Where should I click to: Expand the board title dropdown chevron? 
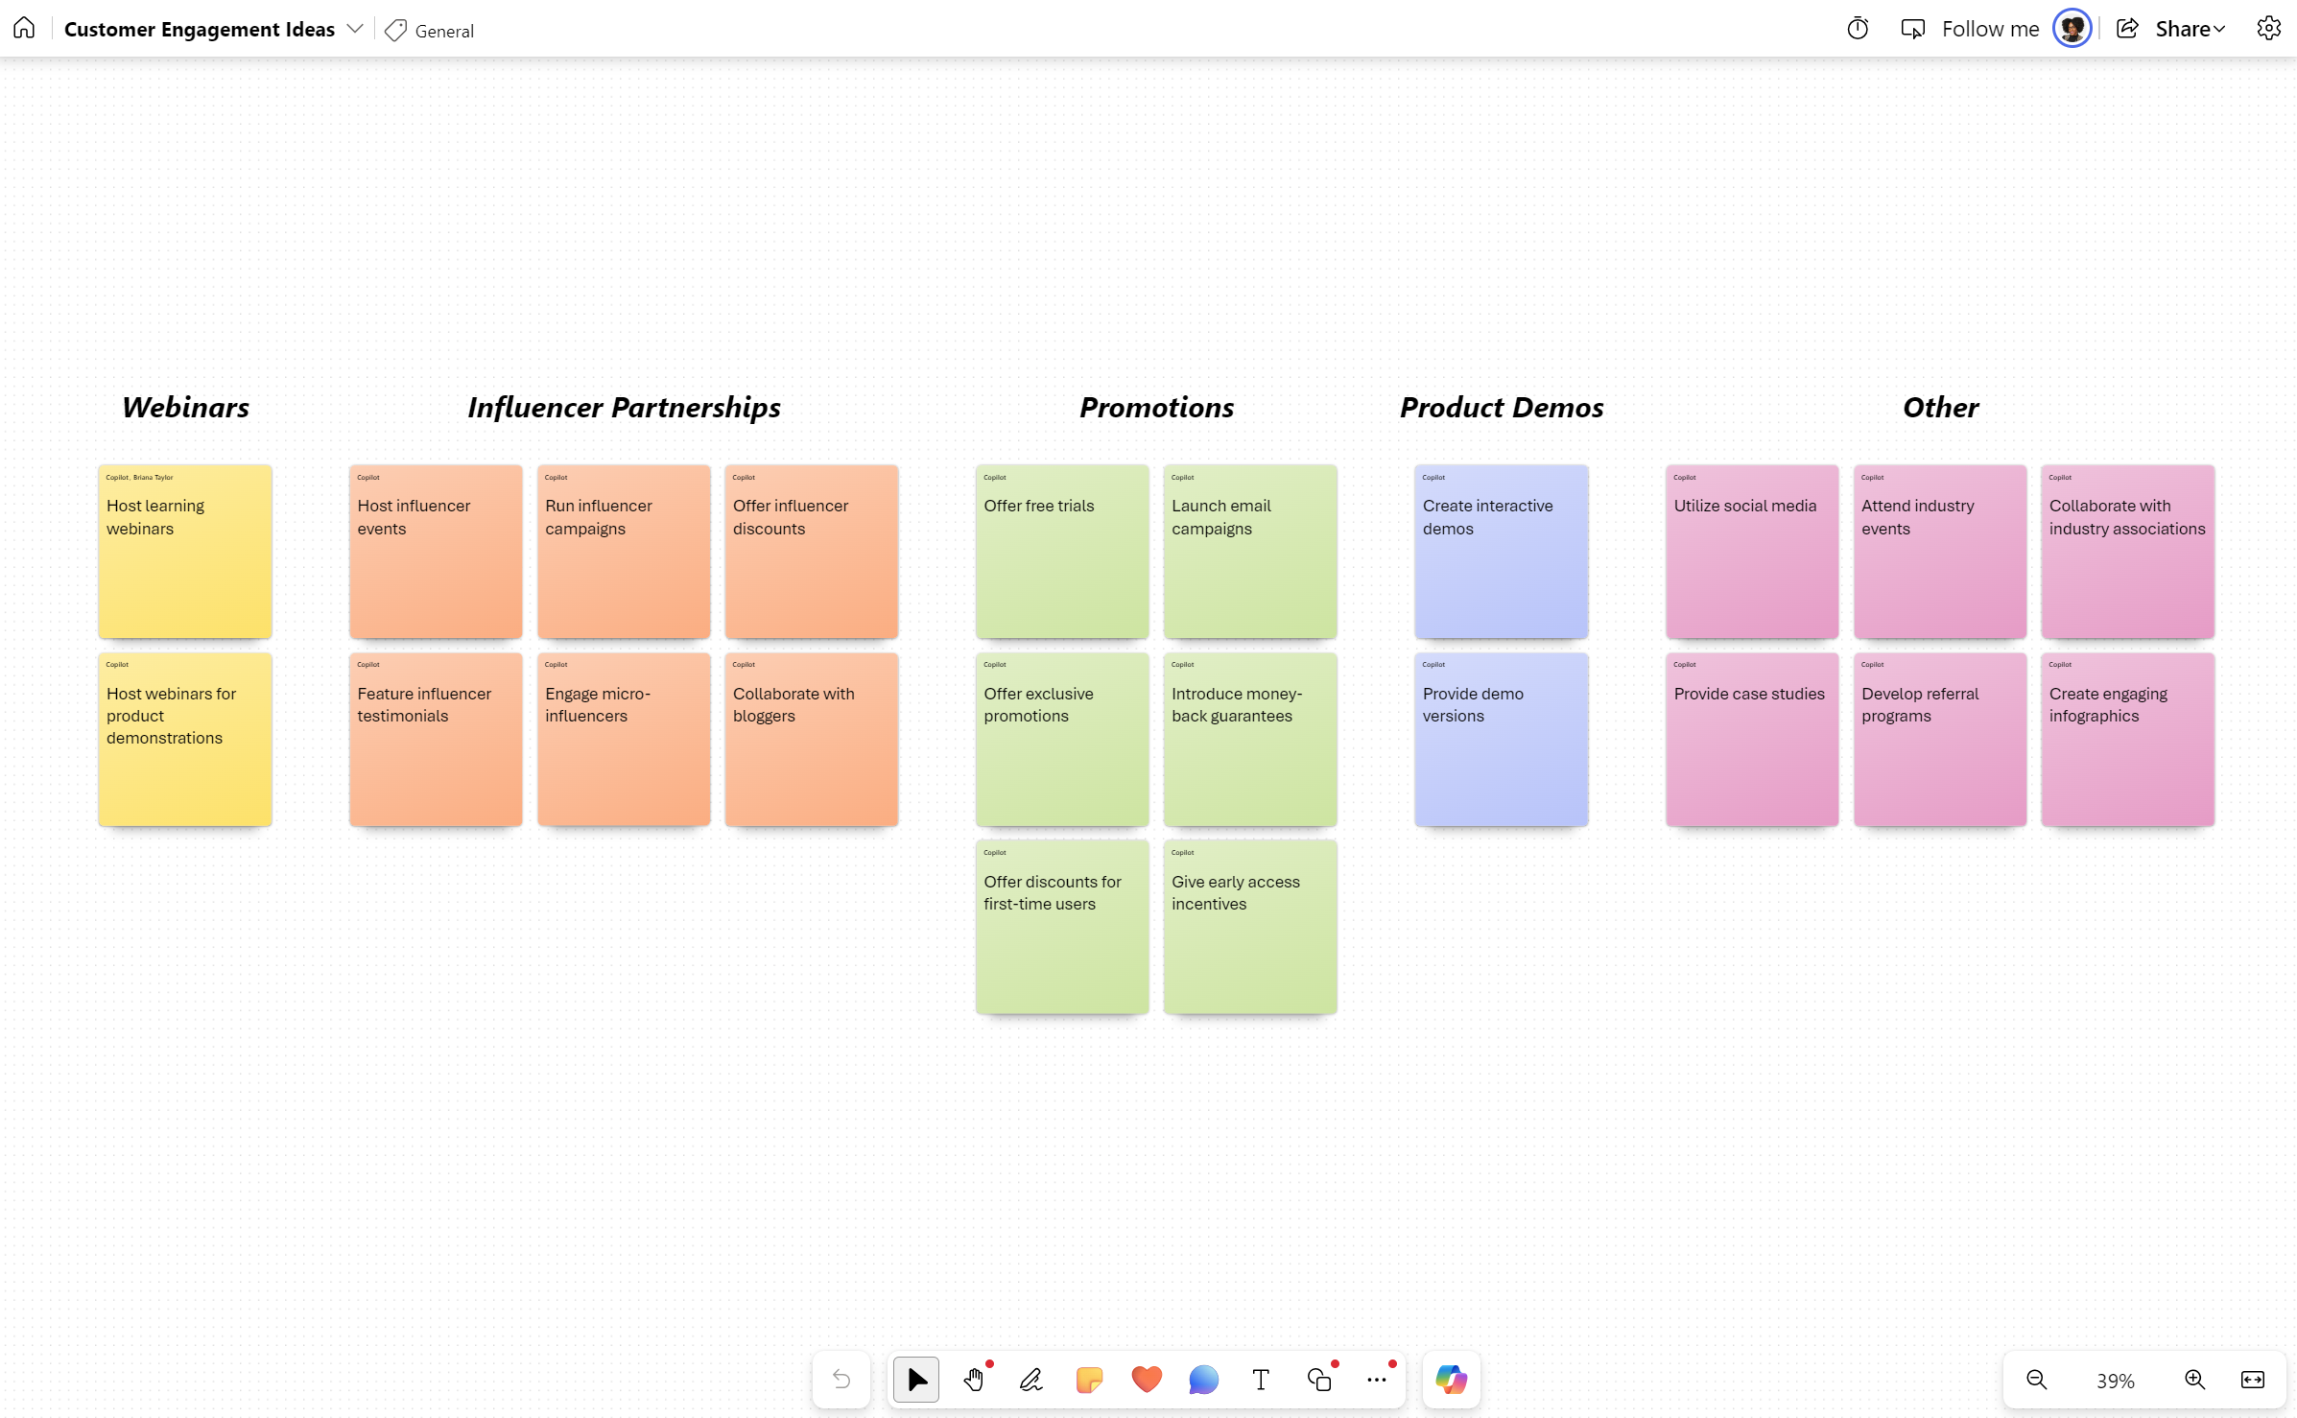pos(354,29)
